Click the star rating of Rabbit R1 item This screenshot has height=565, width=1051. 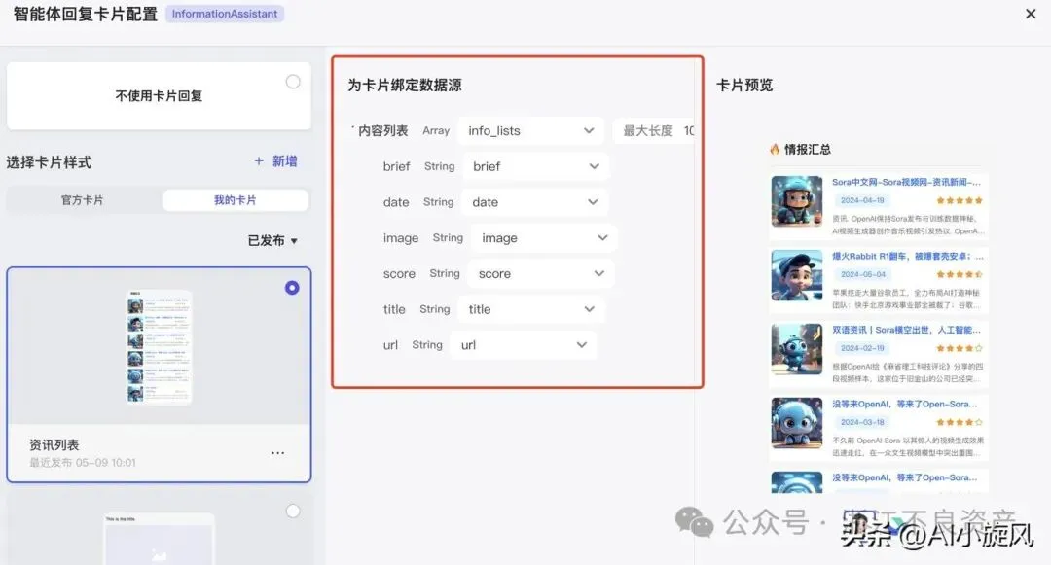(x=960, y=274)
